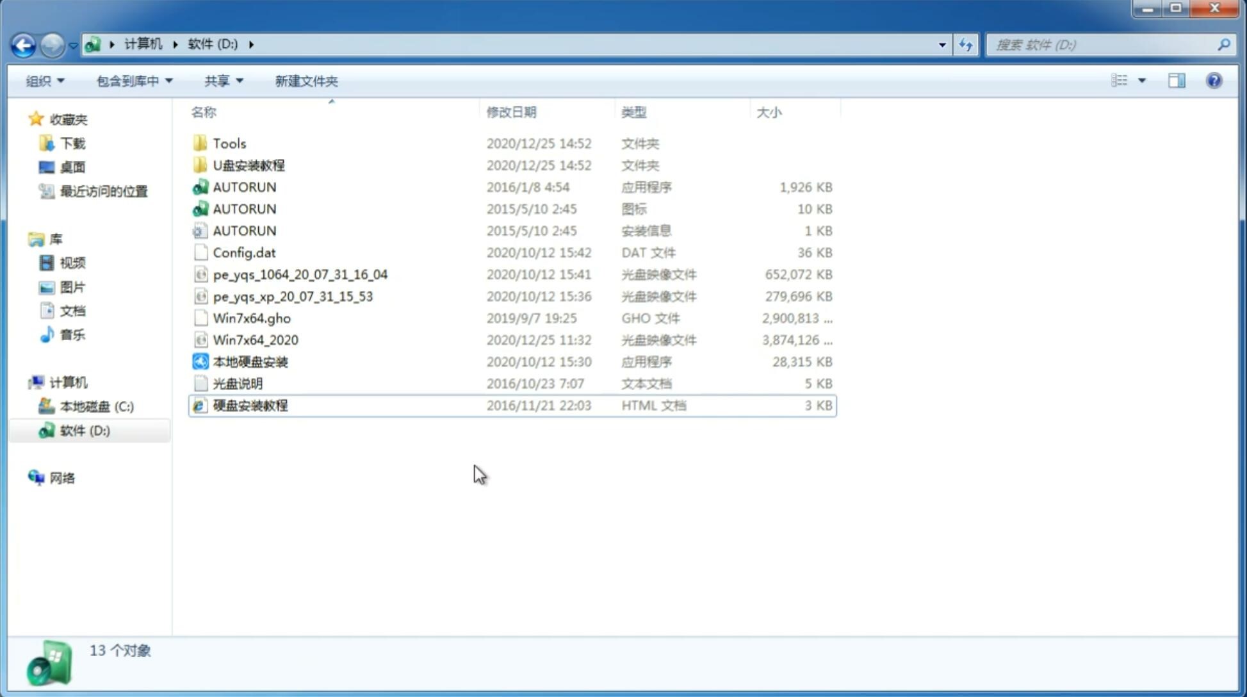1247x697 pixels.
Task: Open pe_yqs_xp disc image file
Action: [x=293, y=296]
